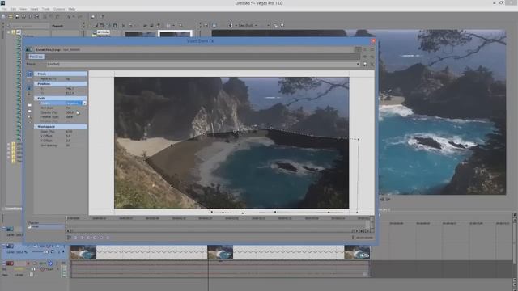Click the Paste icon in main toolbar
The width and height of the screenshot is (518, 291).
click(x=57, y=16)
